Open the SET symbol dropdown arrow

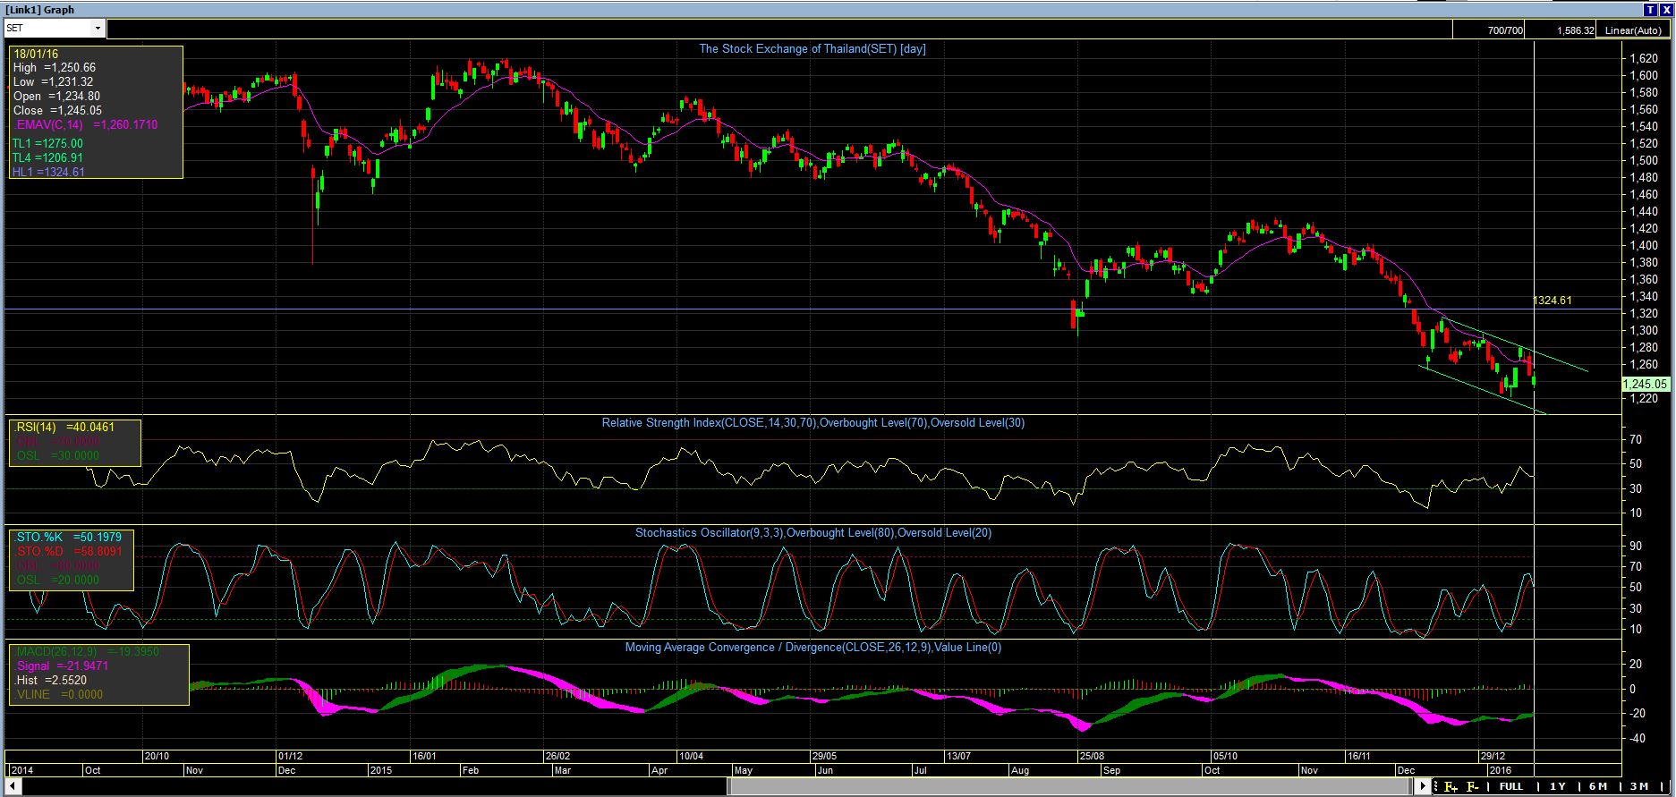(x=98, y=29)
